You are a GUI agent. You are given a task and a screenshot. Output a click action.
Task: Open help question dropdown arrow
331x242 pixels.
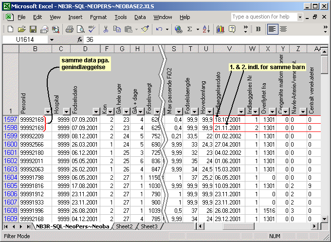click(300, 17)
